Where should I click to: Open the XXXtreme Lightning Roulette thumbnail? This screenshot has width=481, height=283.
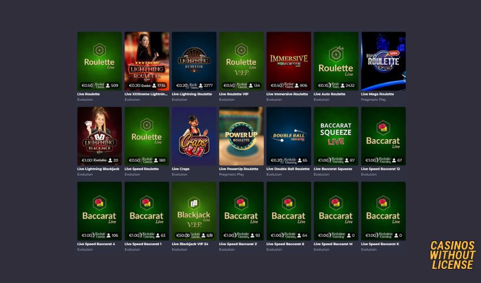(x=147, y=61)
